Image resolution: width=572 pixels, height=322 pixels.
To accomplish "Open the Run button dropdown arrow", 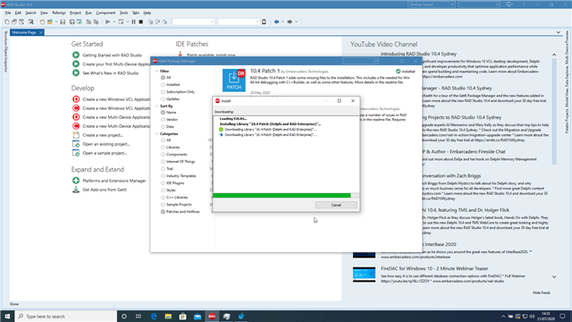I will 114,21.
